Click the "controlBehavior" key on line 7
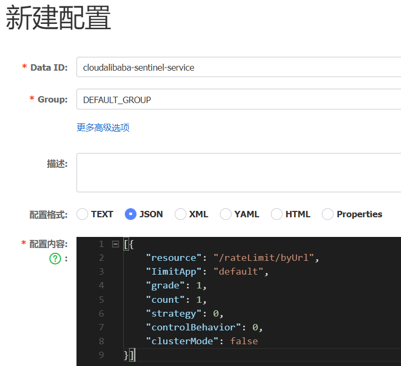The width and height of the screenshot is (401, 366). 193,327
